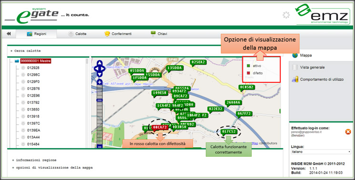Expand opzioni di visualizzazione della mappa

52,168
